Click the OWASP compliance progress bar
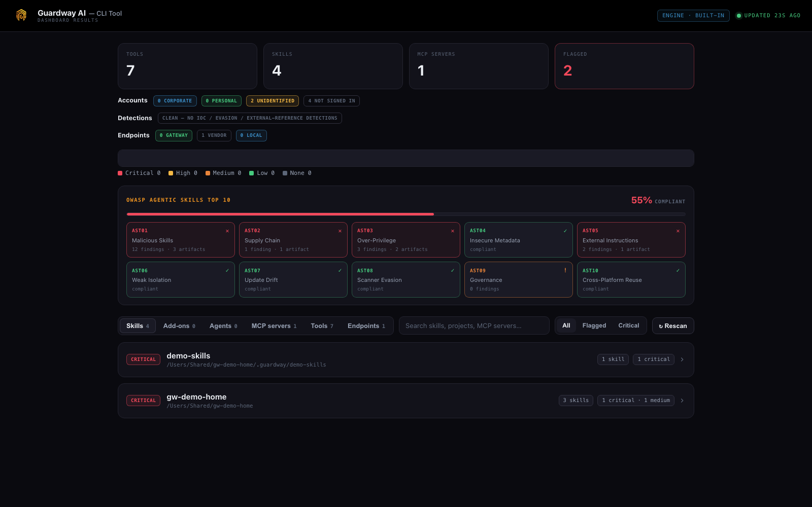 pyautogui.click(x=406, y=214)
